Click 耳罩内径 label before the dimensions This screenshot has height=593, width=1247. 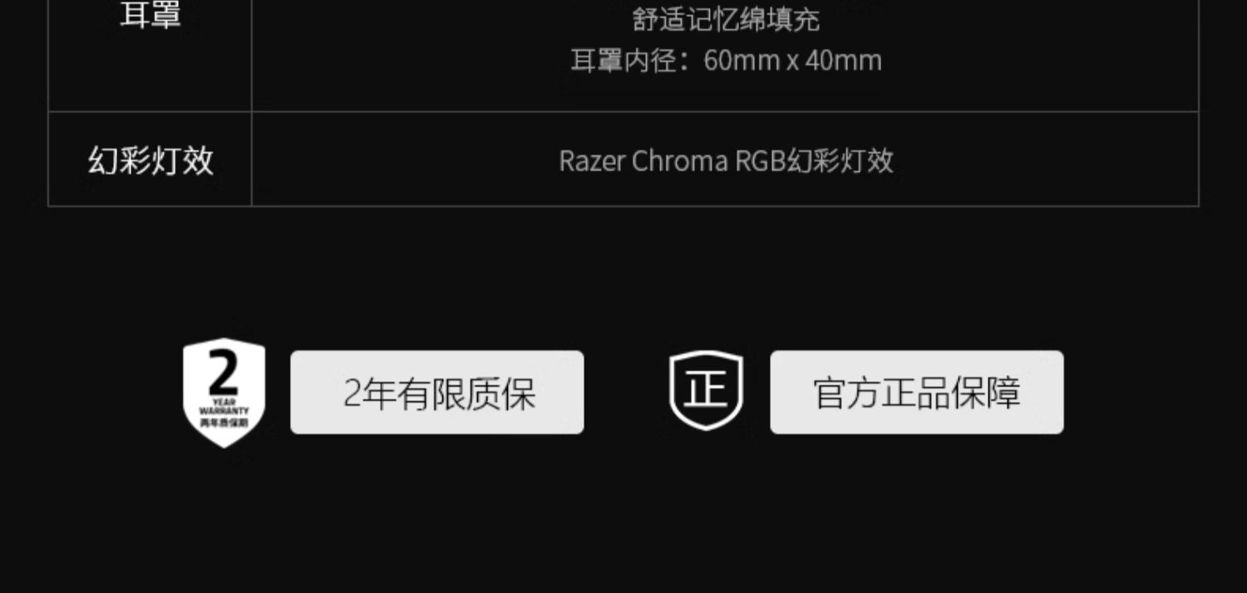click(623, 60)
